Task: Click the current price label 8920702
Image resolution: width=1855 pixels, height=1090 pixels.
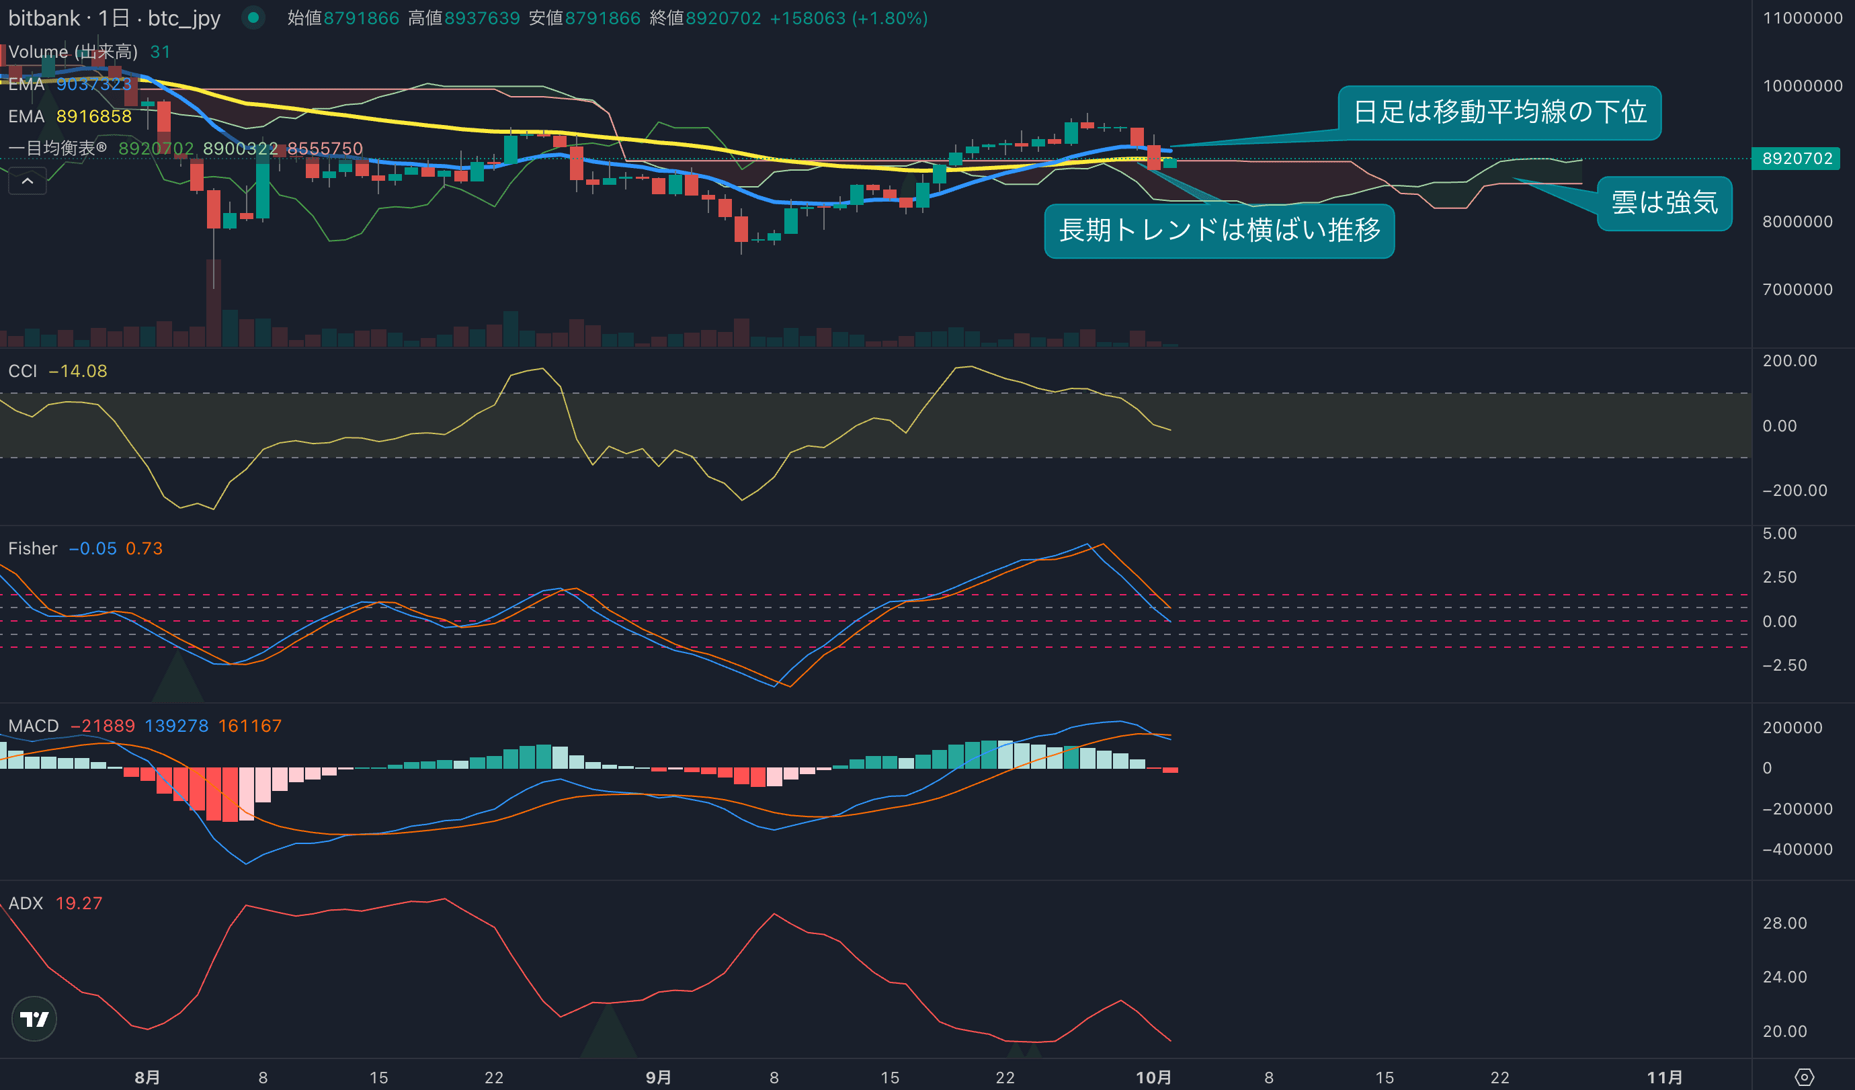Action: coord(1796,158)
